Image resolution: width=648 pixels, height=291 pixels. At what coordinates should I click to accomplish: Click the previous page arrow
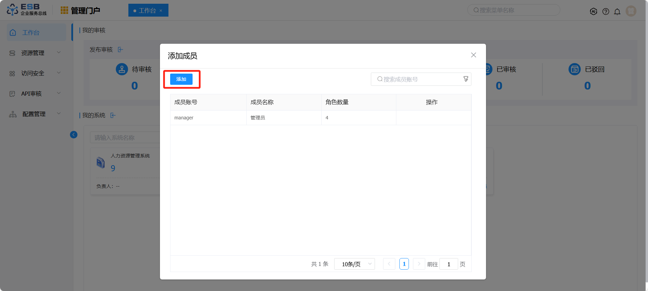click(x=389, y=264)
